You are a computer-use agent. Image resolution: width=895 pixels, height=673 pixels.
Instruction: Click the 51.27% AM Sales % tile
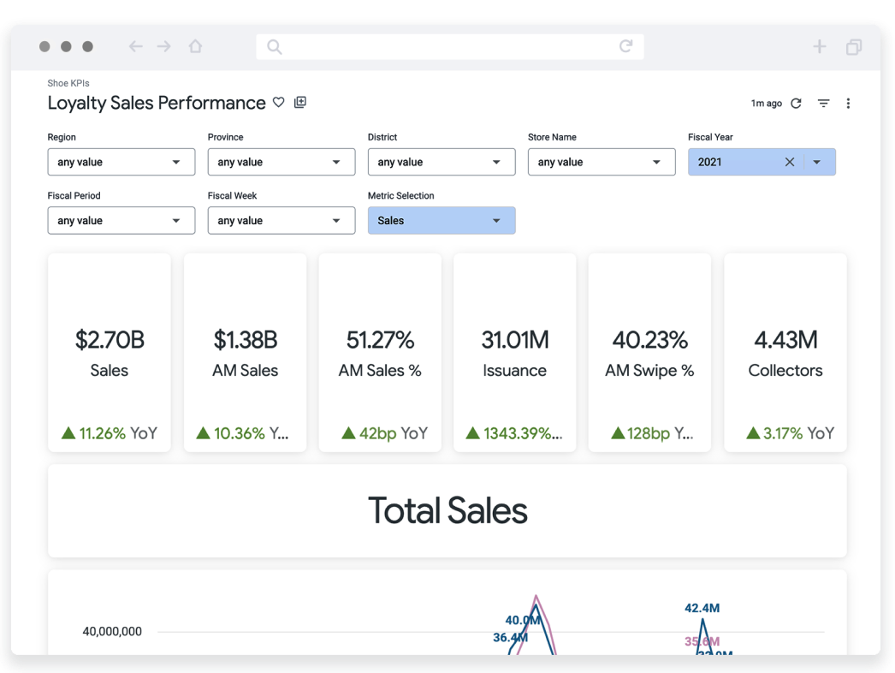click(x=380, y=353)
